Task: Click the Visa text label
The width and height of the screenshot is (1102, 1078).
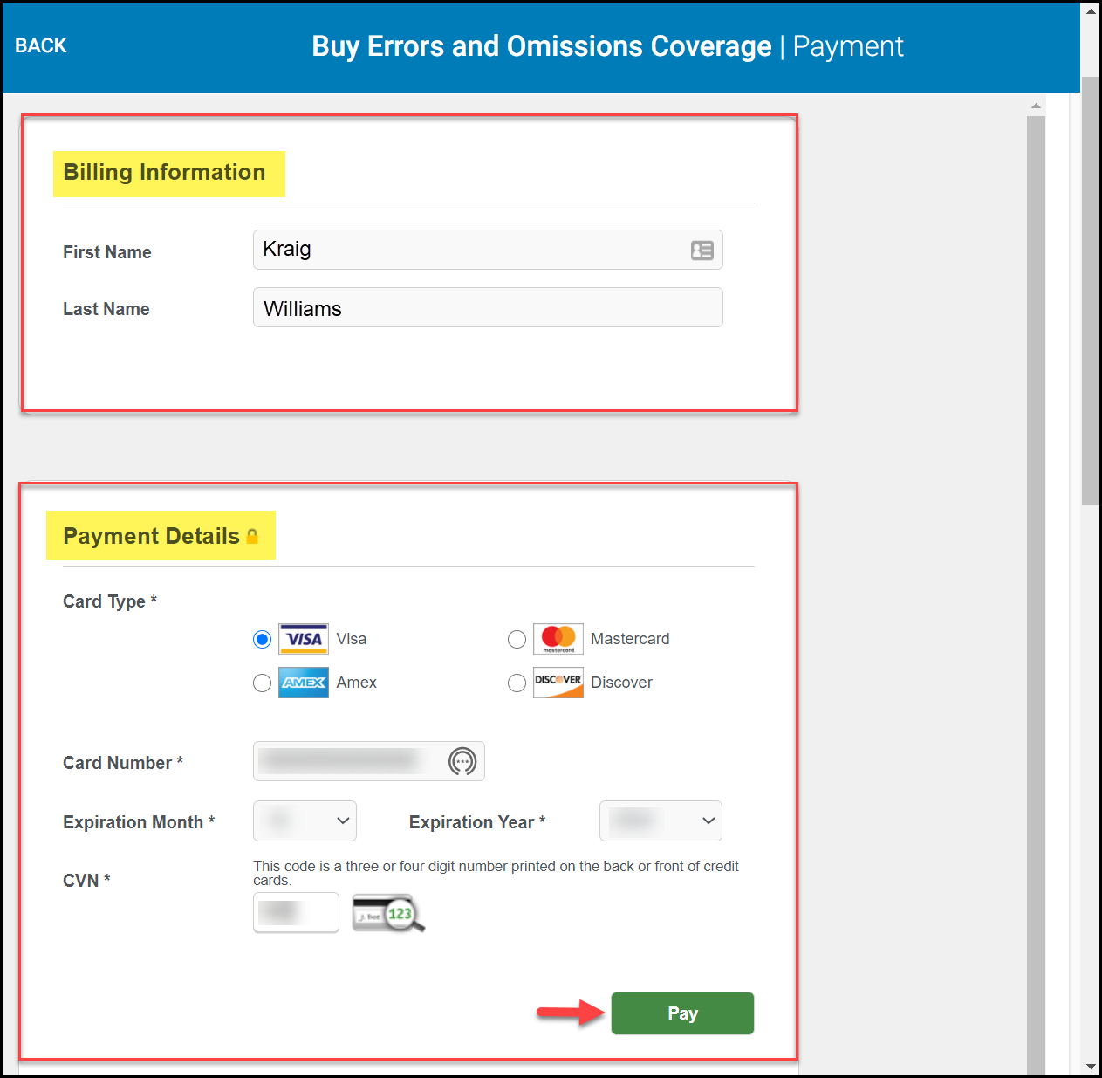Action: click(x=352, y=639)
